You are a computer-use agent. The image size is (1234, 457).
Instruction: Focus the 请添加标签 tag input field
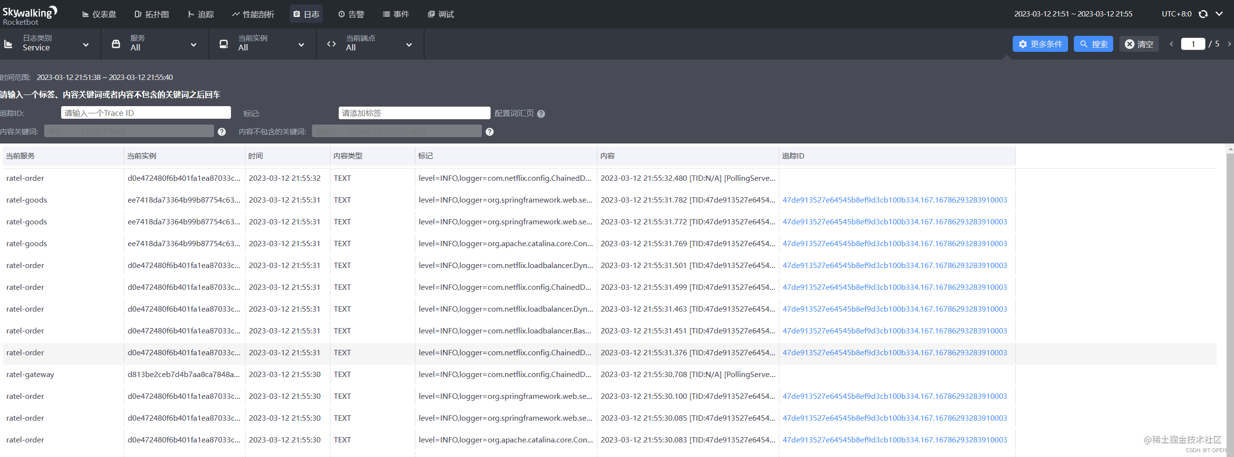(x=414, y=113)
